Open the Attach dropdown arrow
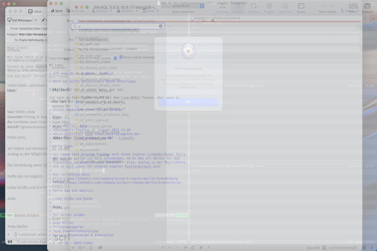377x251 pixels. point(358,11)
